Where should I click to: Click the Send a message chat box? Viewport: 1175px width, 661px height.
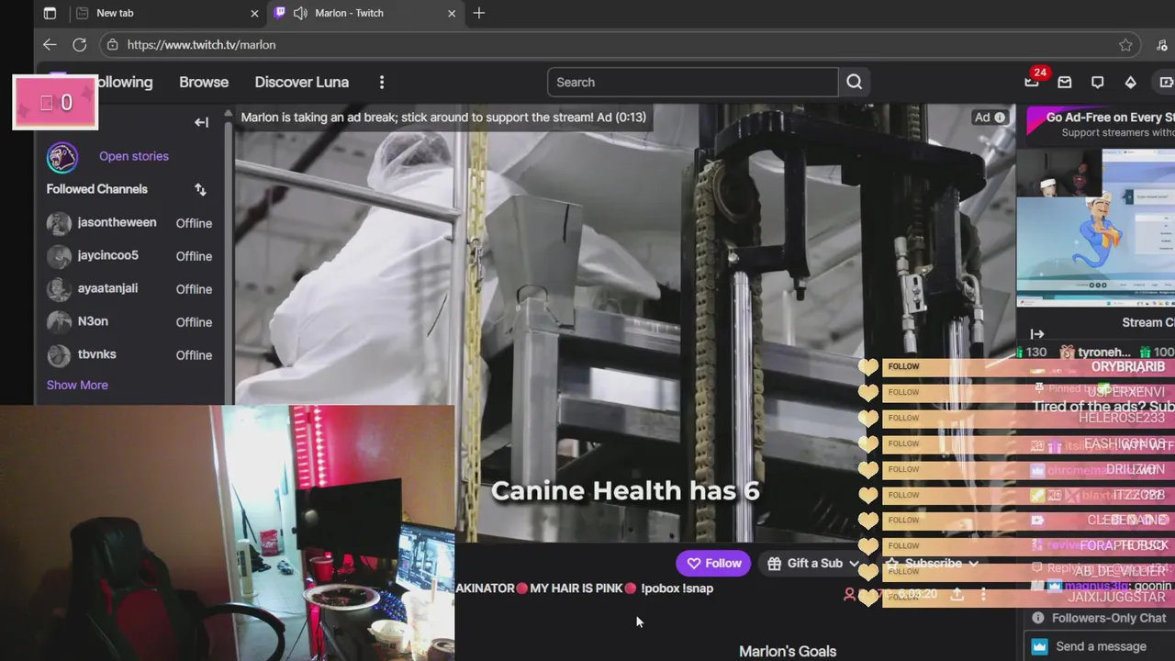(x=1102, y=646)
